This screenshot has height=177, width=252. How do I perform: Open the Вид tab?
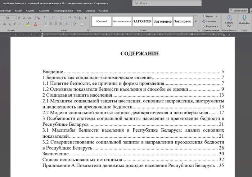[79, 10]
